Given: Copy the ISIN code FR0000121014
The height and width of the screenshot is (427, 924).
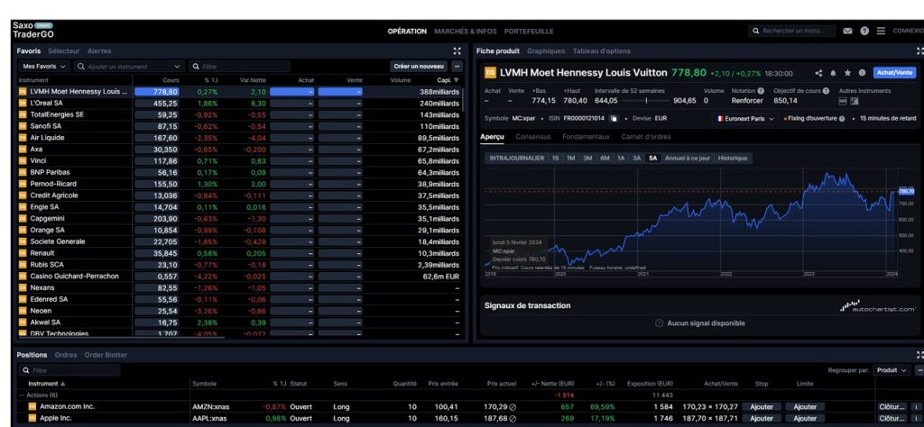Looking at the screenshot, I should (x=613, y=118).
